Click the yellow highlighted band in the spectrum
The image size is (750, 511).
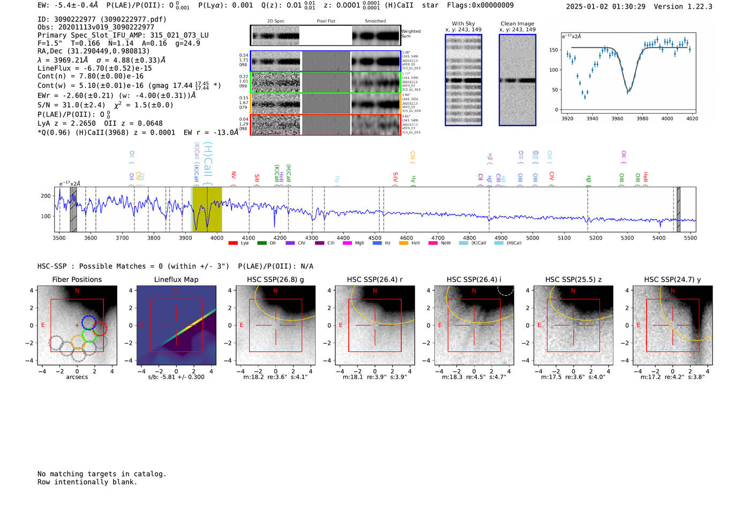[x=207, y=209]
